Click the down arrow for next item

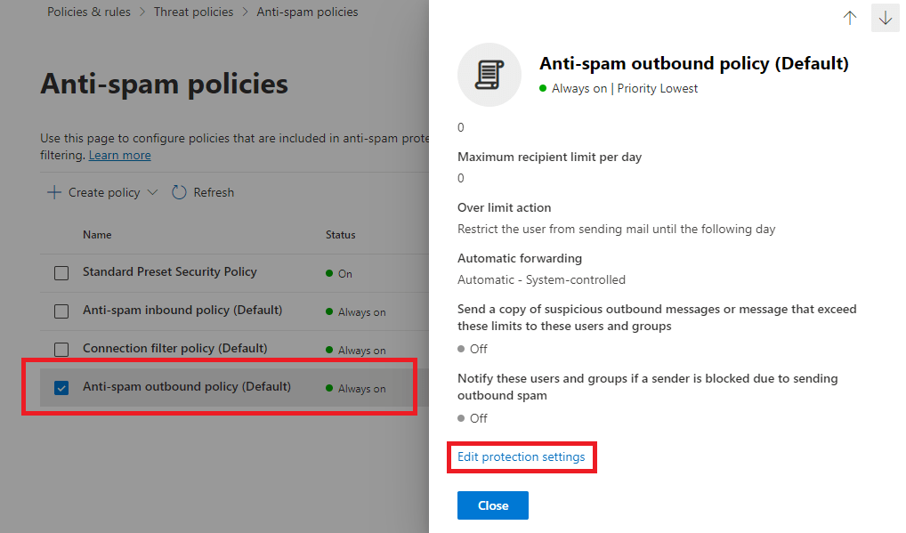[x=885, y=18]
